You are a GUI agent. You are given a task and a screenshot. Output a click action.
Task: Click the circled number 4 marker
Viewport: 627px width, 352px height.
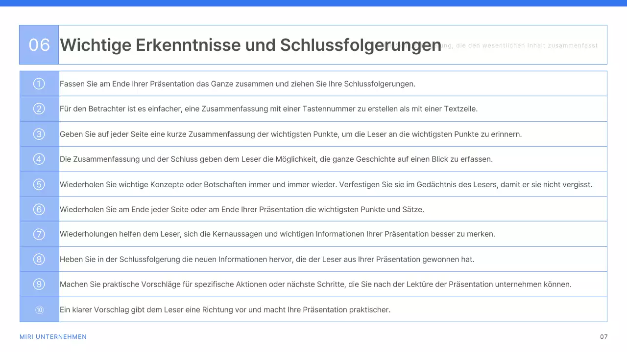39,159
